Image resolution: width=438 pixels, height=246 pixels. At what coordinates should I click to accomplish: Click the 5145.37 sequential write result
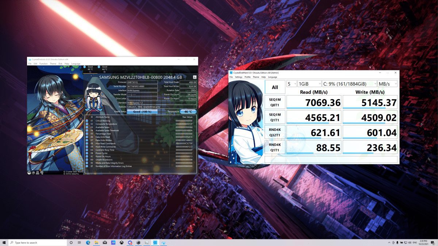[370, 102]
